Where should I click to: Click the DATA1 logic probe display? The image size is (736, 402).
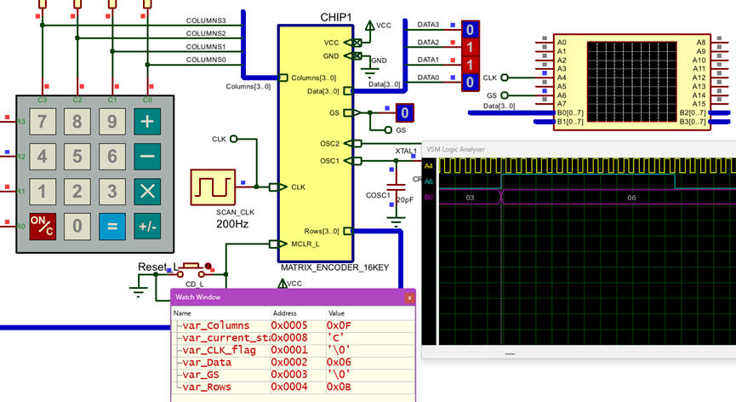(x=471, y=65)
